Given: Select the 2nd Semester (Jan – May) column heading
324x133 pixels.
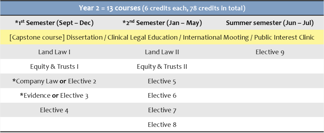Looking at the screenshot, I should pyautogui.click(x=162, y=23).
